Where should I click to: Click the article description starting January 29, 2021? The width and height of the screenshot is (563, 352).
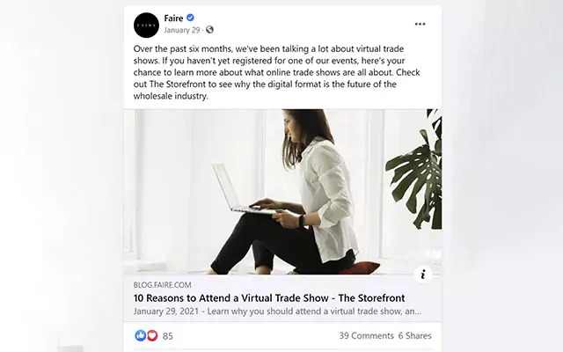(277, 311)
